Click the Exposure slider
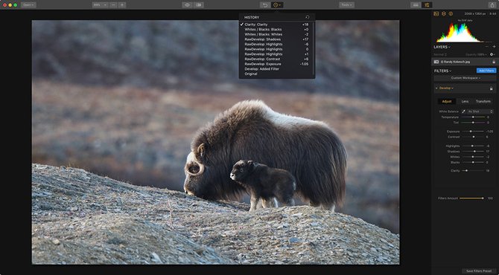The width and height of the screenshot is (499, 275). click(x=473, y=132)
